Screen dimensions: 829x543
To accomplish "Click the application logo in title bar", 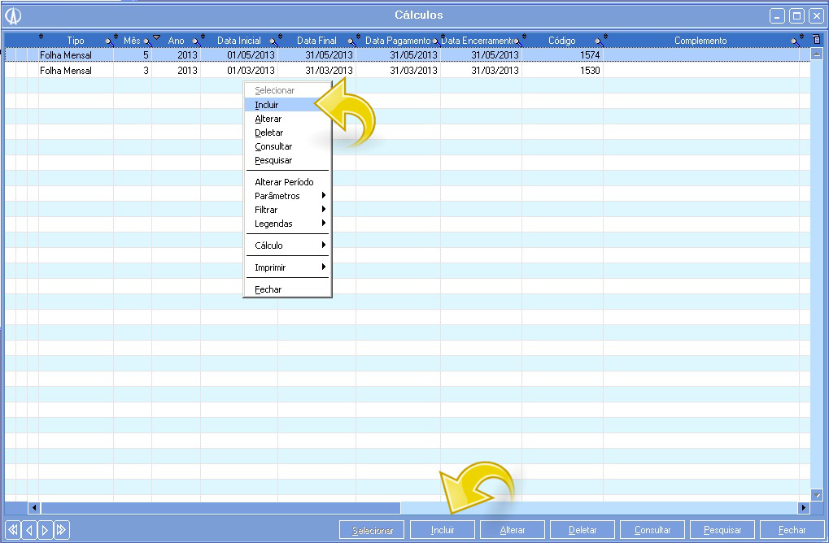I will pos(13,15).
